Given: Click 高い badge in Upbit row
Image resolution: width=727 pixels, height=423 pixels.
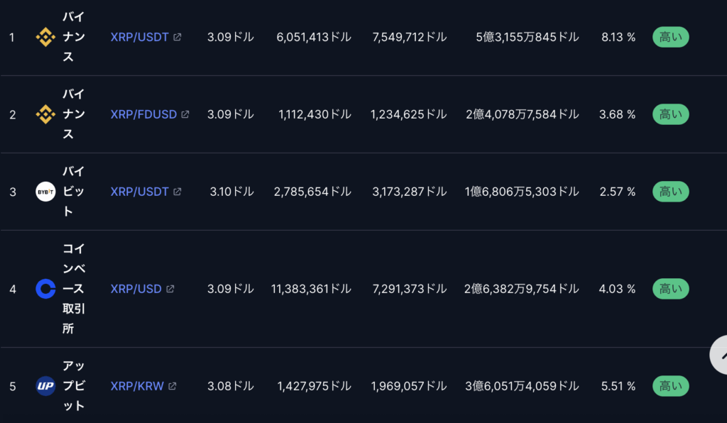Looking at the screenshot, I should pyautogui.click(x=670, y=386).
